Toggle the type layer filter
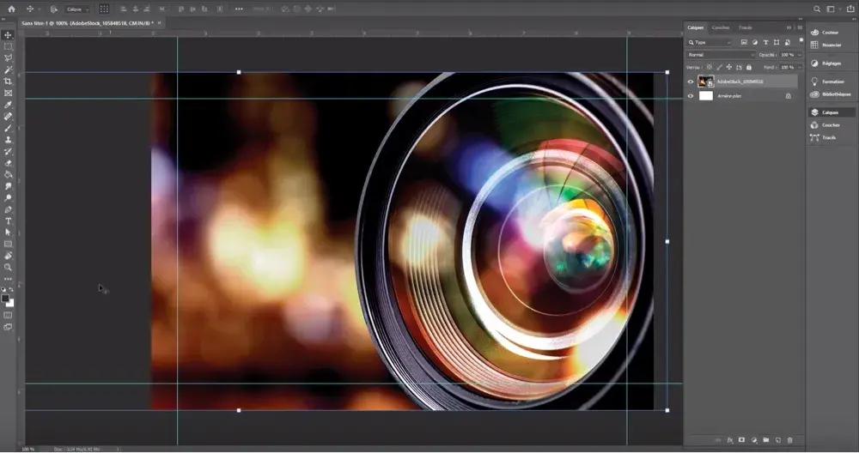Screen dimensions: 859x453 (x=766, y=42)
